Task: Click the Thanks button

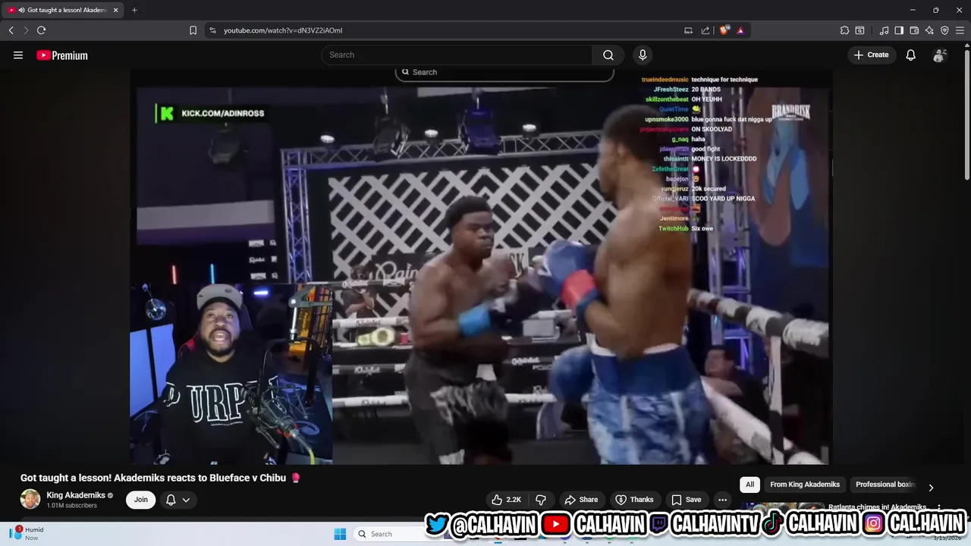Action: click(x=633, y=500)
